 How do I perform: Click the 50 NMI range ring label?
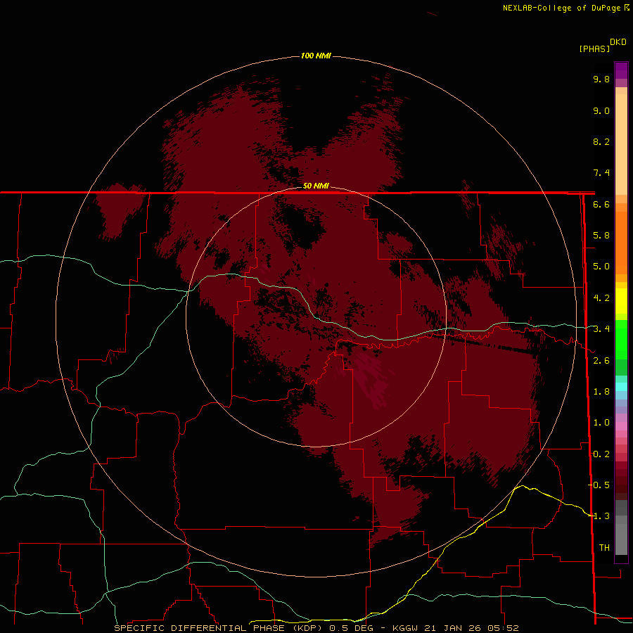point(316,186)
